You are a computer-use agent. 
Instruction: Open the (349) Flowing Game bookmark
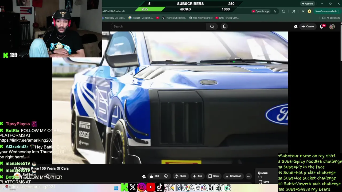pos(227,18)
